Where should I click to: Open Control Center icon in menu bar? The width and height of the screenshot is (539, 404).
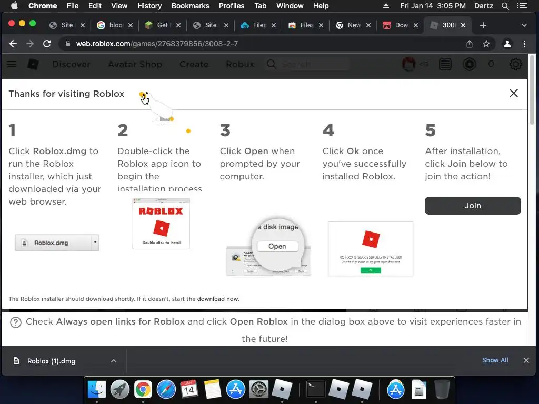coord(522,6)
